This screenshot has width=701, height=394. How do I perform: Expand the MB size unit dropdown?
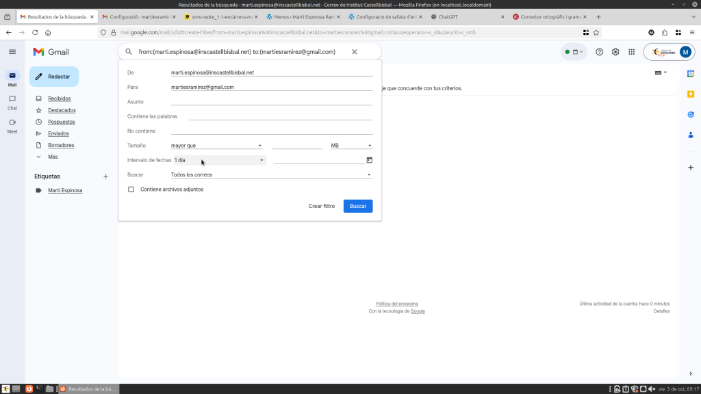[x=350, y=146]
